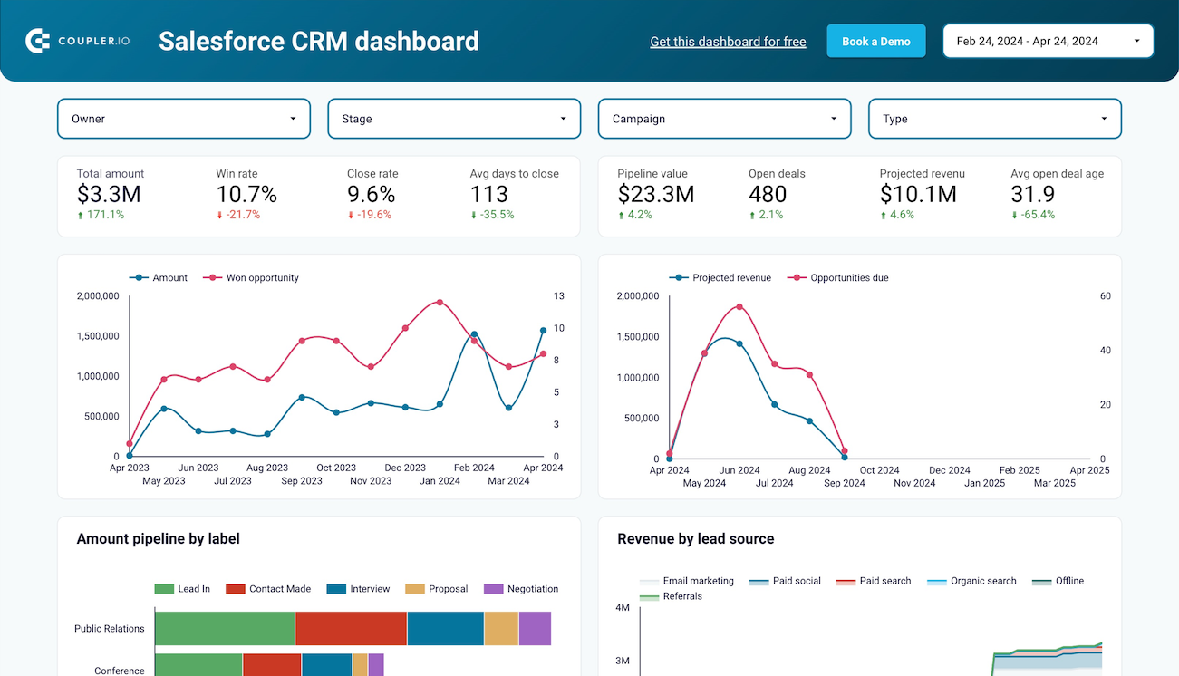The height and width of the screenshot is (676, 1179).
Task: Click the Book a Demo button
Action: point(875,40)
